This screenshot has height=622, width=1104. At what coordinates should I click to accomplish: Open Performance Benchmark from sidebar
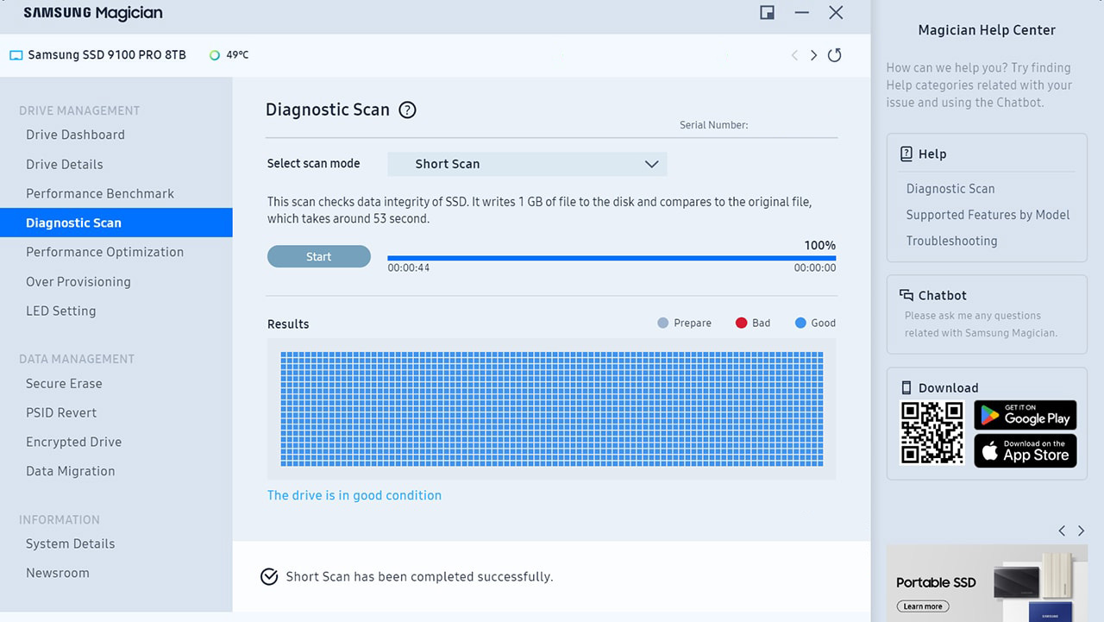[x=100, y=193]
